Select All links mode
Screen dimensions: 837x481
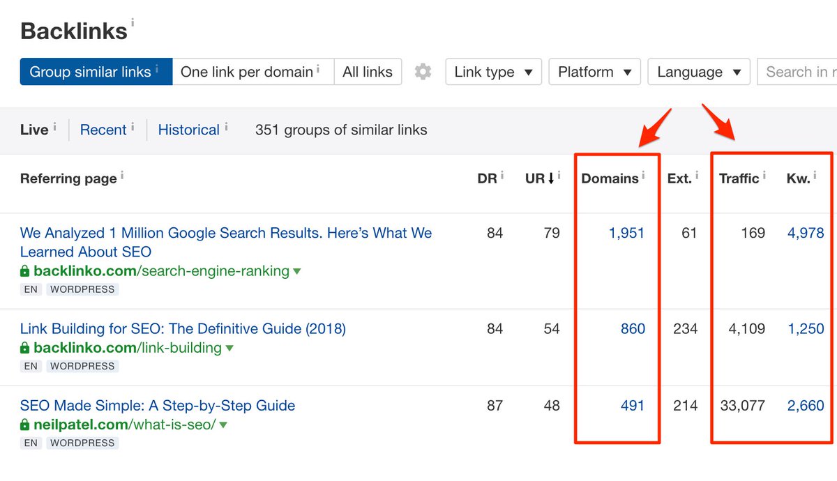[368, 72]
